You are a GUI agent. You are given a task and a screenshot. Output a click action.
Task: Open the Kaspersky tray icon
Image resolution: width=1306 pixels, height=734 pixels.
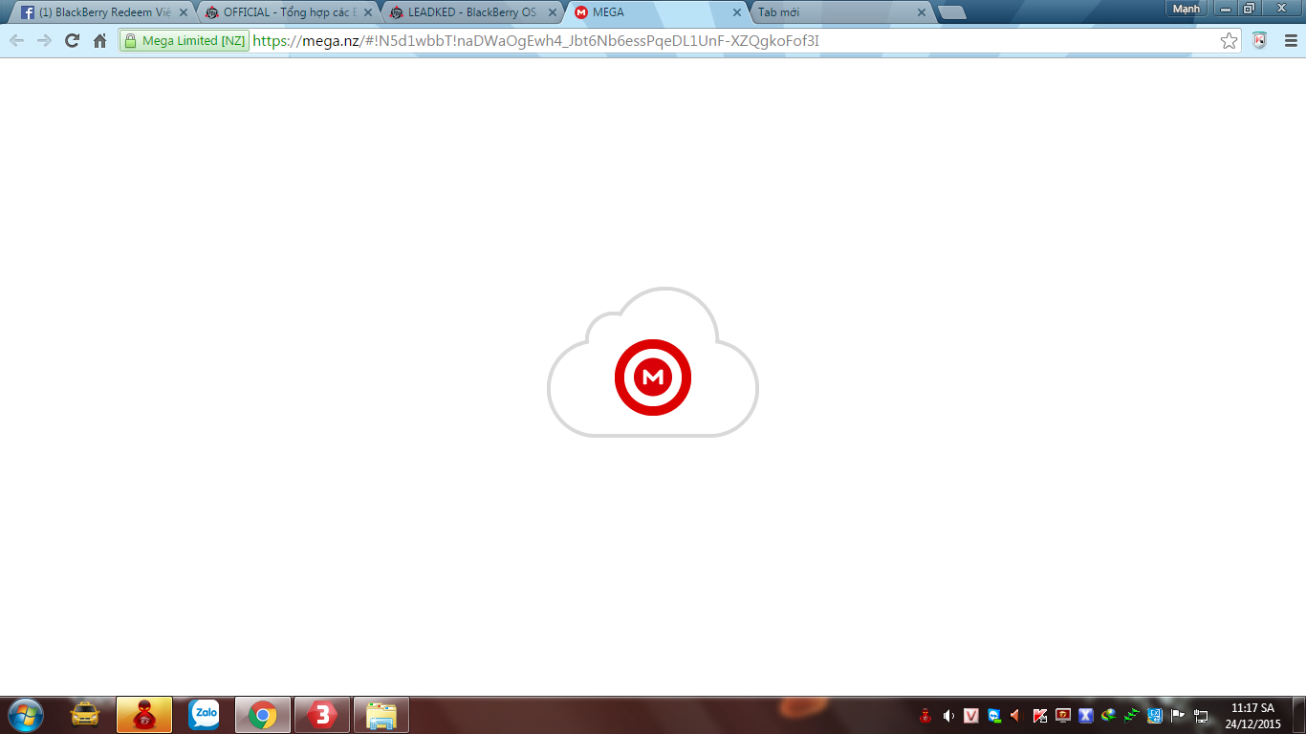[x=1040, y=715]
